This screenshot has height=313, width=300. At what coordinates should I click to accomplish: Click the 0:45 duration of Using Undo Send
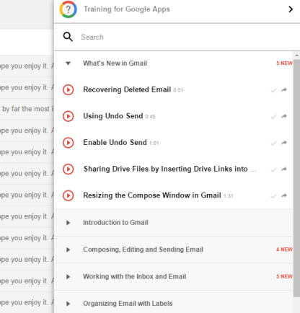(150, 117)
